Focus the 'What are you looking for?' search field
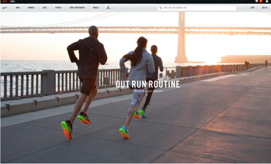This screenshot has height=164, width=271. (x=197, y=8)
